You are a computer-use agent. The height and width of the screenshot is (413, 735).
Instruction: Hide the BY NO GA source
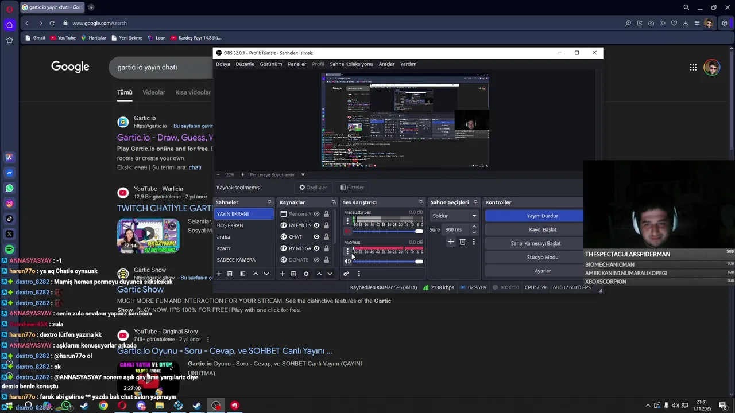pyautogui.click(x=316, y=248)
